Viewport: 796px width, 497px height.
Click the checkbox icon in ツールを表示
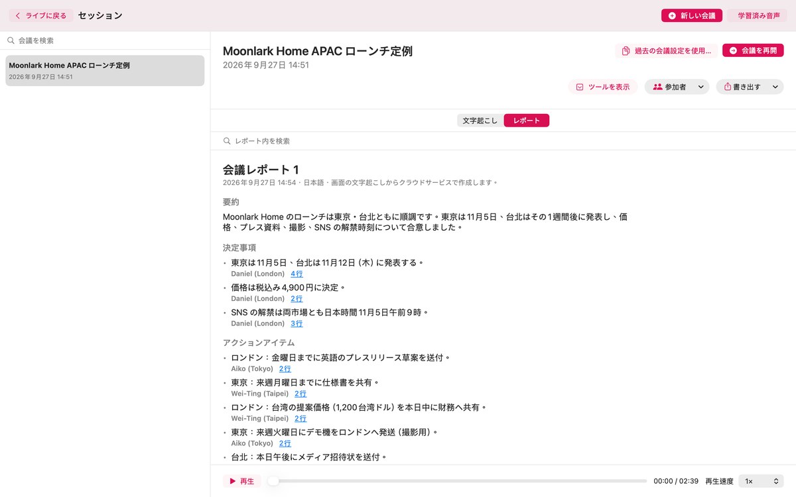(580, 87)
